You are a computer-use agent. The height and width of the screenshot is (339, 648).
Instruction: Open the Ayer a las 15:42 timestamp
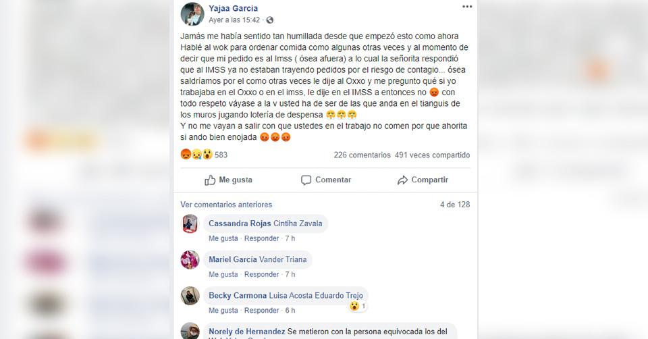click(234, 20)
